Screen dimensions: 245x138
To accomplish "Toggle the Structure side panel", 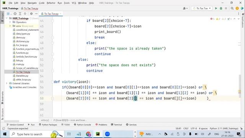I will (x=2, y=114).
